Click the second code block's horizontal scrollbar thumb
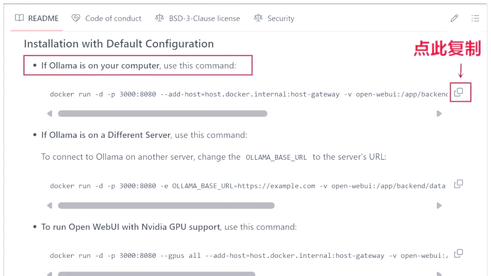Viewport: 491px width, 276px height. [x=166, y=206]
